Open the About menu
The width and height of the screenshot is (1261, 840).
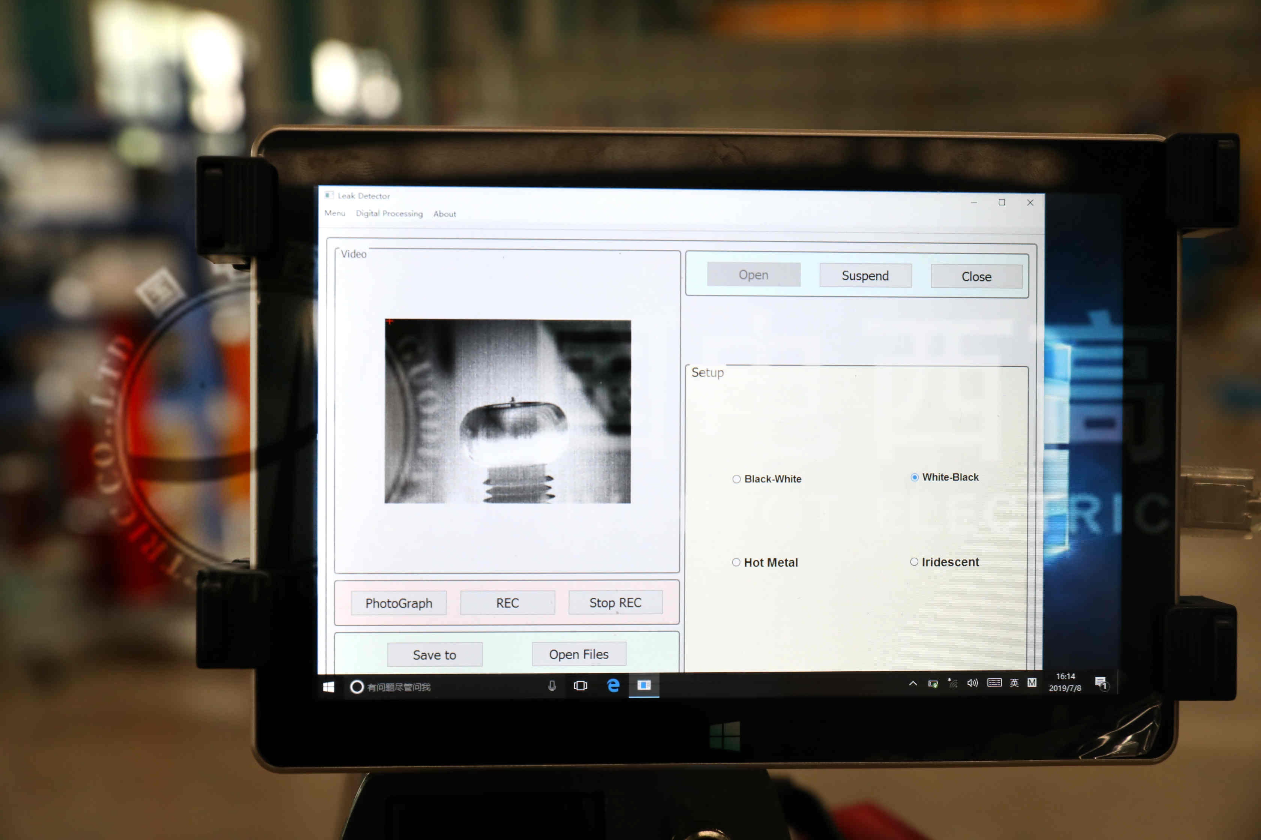[x=444, y=214]
